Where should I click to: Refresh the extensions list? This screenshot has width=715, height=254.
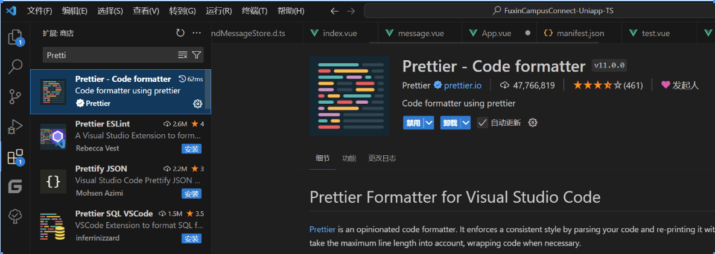tap(180, 33)
